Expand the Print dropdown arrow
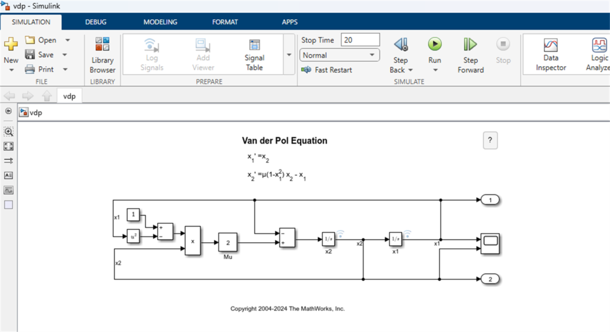The height and width of the screenshot is (332, 610). pyautogui.click(x=65, y=69)
